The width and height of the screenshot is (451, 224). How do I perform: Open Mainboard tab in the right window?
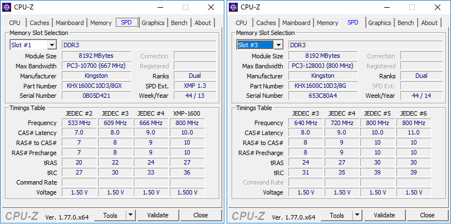[297, 23]
